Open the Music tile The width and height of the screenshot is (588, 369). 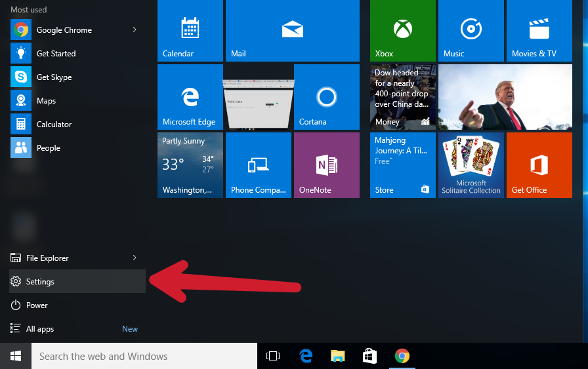coord(471,31)
